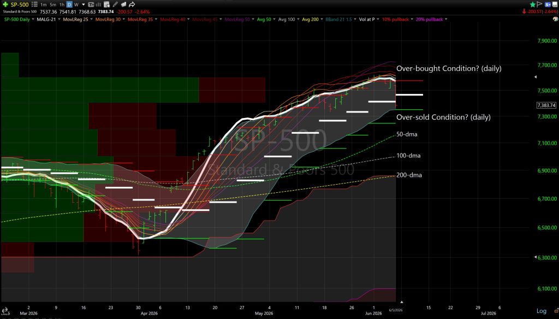Open the text annotation tool icon
This screenshot has width=559, height=319.
[x=91, y=4]
